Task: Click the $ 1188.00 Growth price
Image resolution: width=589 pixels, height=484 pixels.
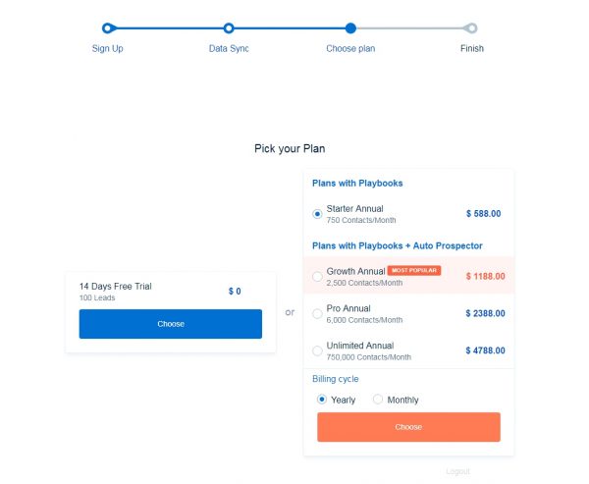Action: [485, 277]
